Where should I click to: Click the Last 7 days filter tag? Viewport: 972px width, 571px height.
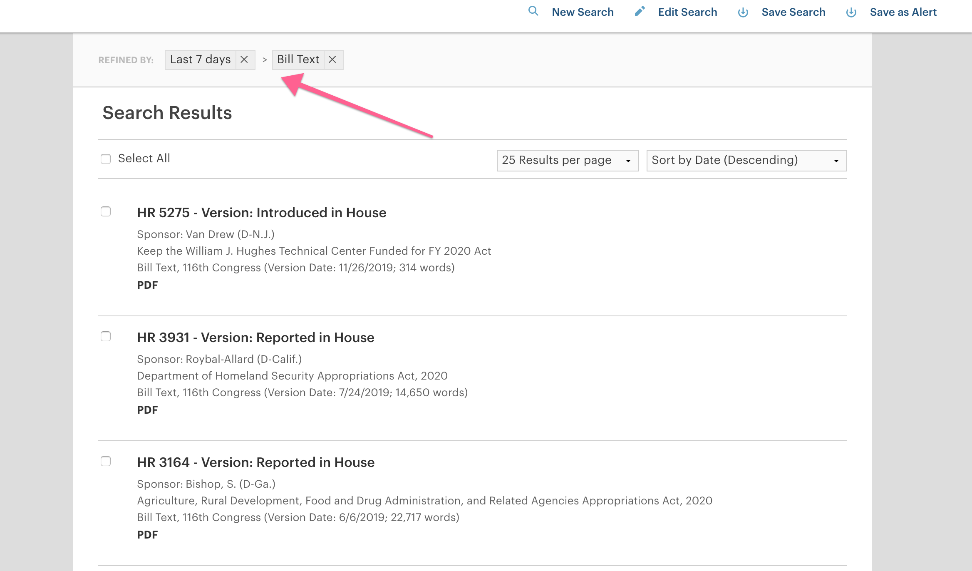[x=200, y=60]
